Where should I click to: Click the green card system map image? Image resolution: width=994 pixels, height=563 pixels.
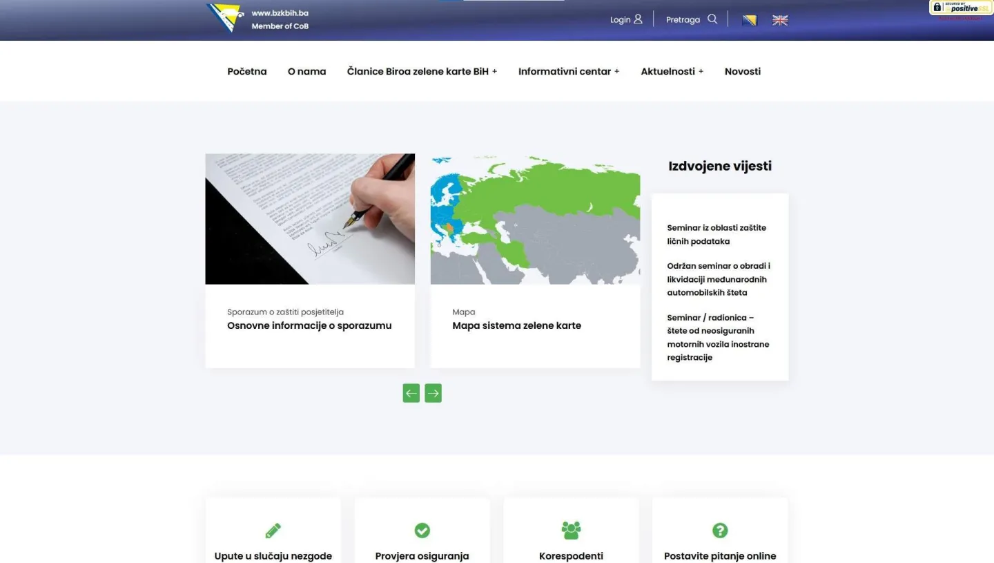[535, 219]
